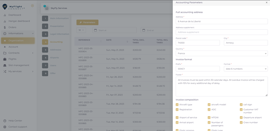Close the Accounting Parameters panel
Image resolution: width=270 pixels, height=131 pixels.
point(266,3)
